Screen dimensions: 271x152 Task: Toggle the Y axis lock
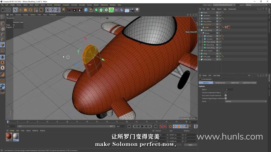coord(53,10)
